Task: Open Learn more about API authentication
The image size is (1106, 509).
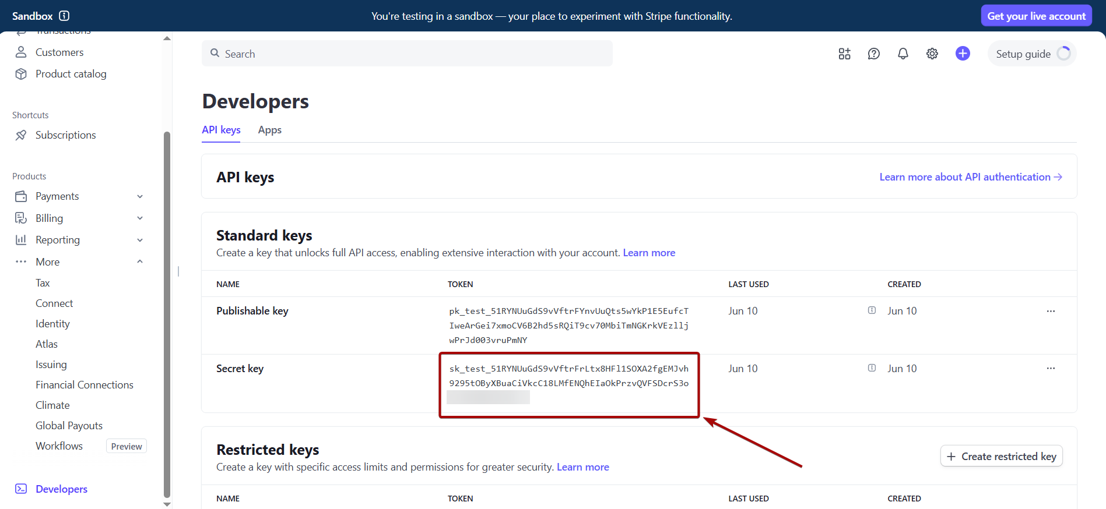Action: point(971,177)
